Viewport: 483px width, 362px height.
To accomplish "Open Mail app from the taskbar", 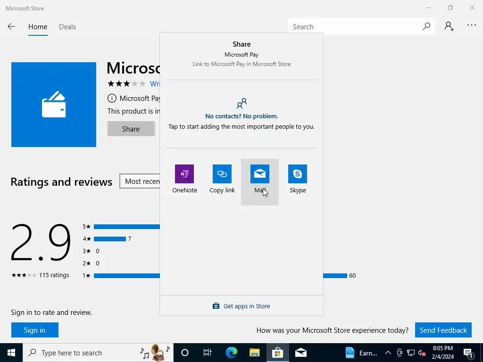I will coord(300,353).
